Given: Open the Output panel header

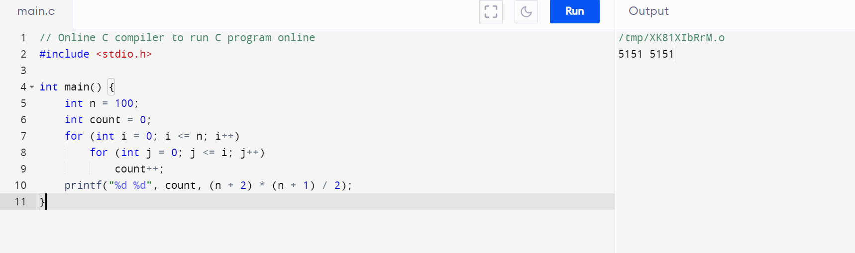Looking at the screenshot, I should 648,11.
